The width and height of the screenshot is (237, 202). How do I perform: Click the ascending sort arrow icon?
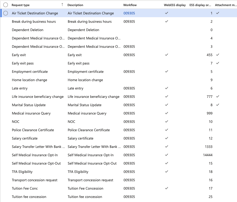pyautogui.click(x=62, y=5)
